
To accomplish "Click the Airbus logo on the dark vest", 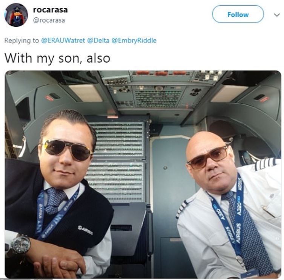I will coord(85,230).
